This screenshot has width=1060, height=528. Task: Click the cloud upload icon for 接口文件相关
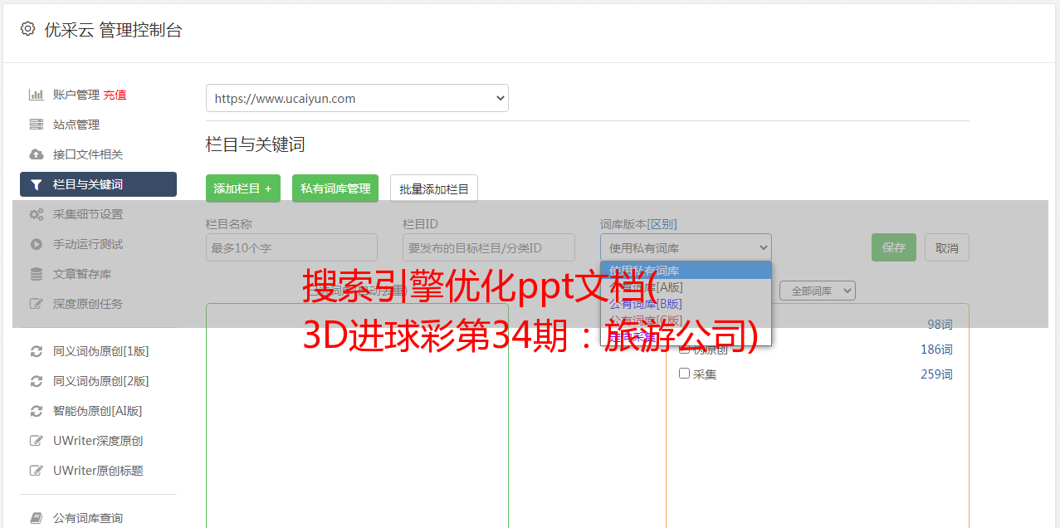click(x=37, y=154)
